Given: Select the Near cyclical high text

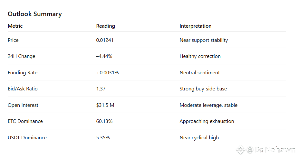Looking at the screenshot, I should [199, 138].
